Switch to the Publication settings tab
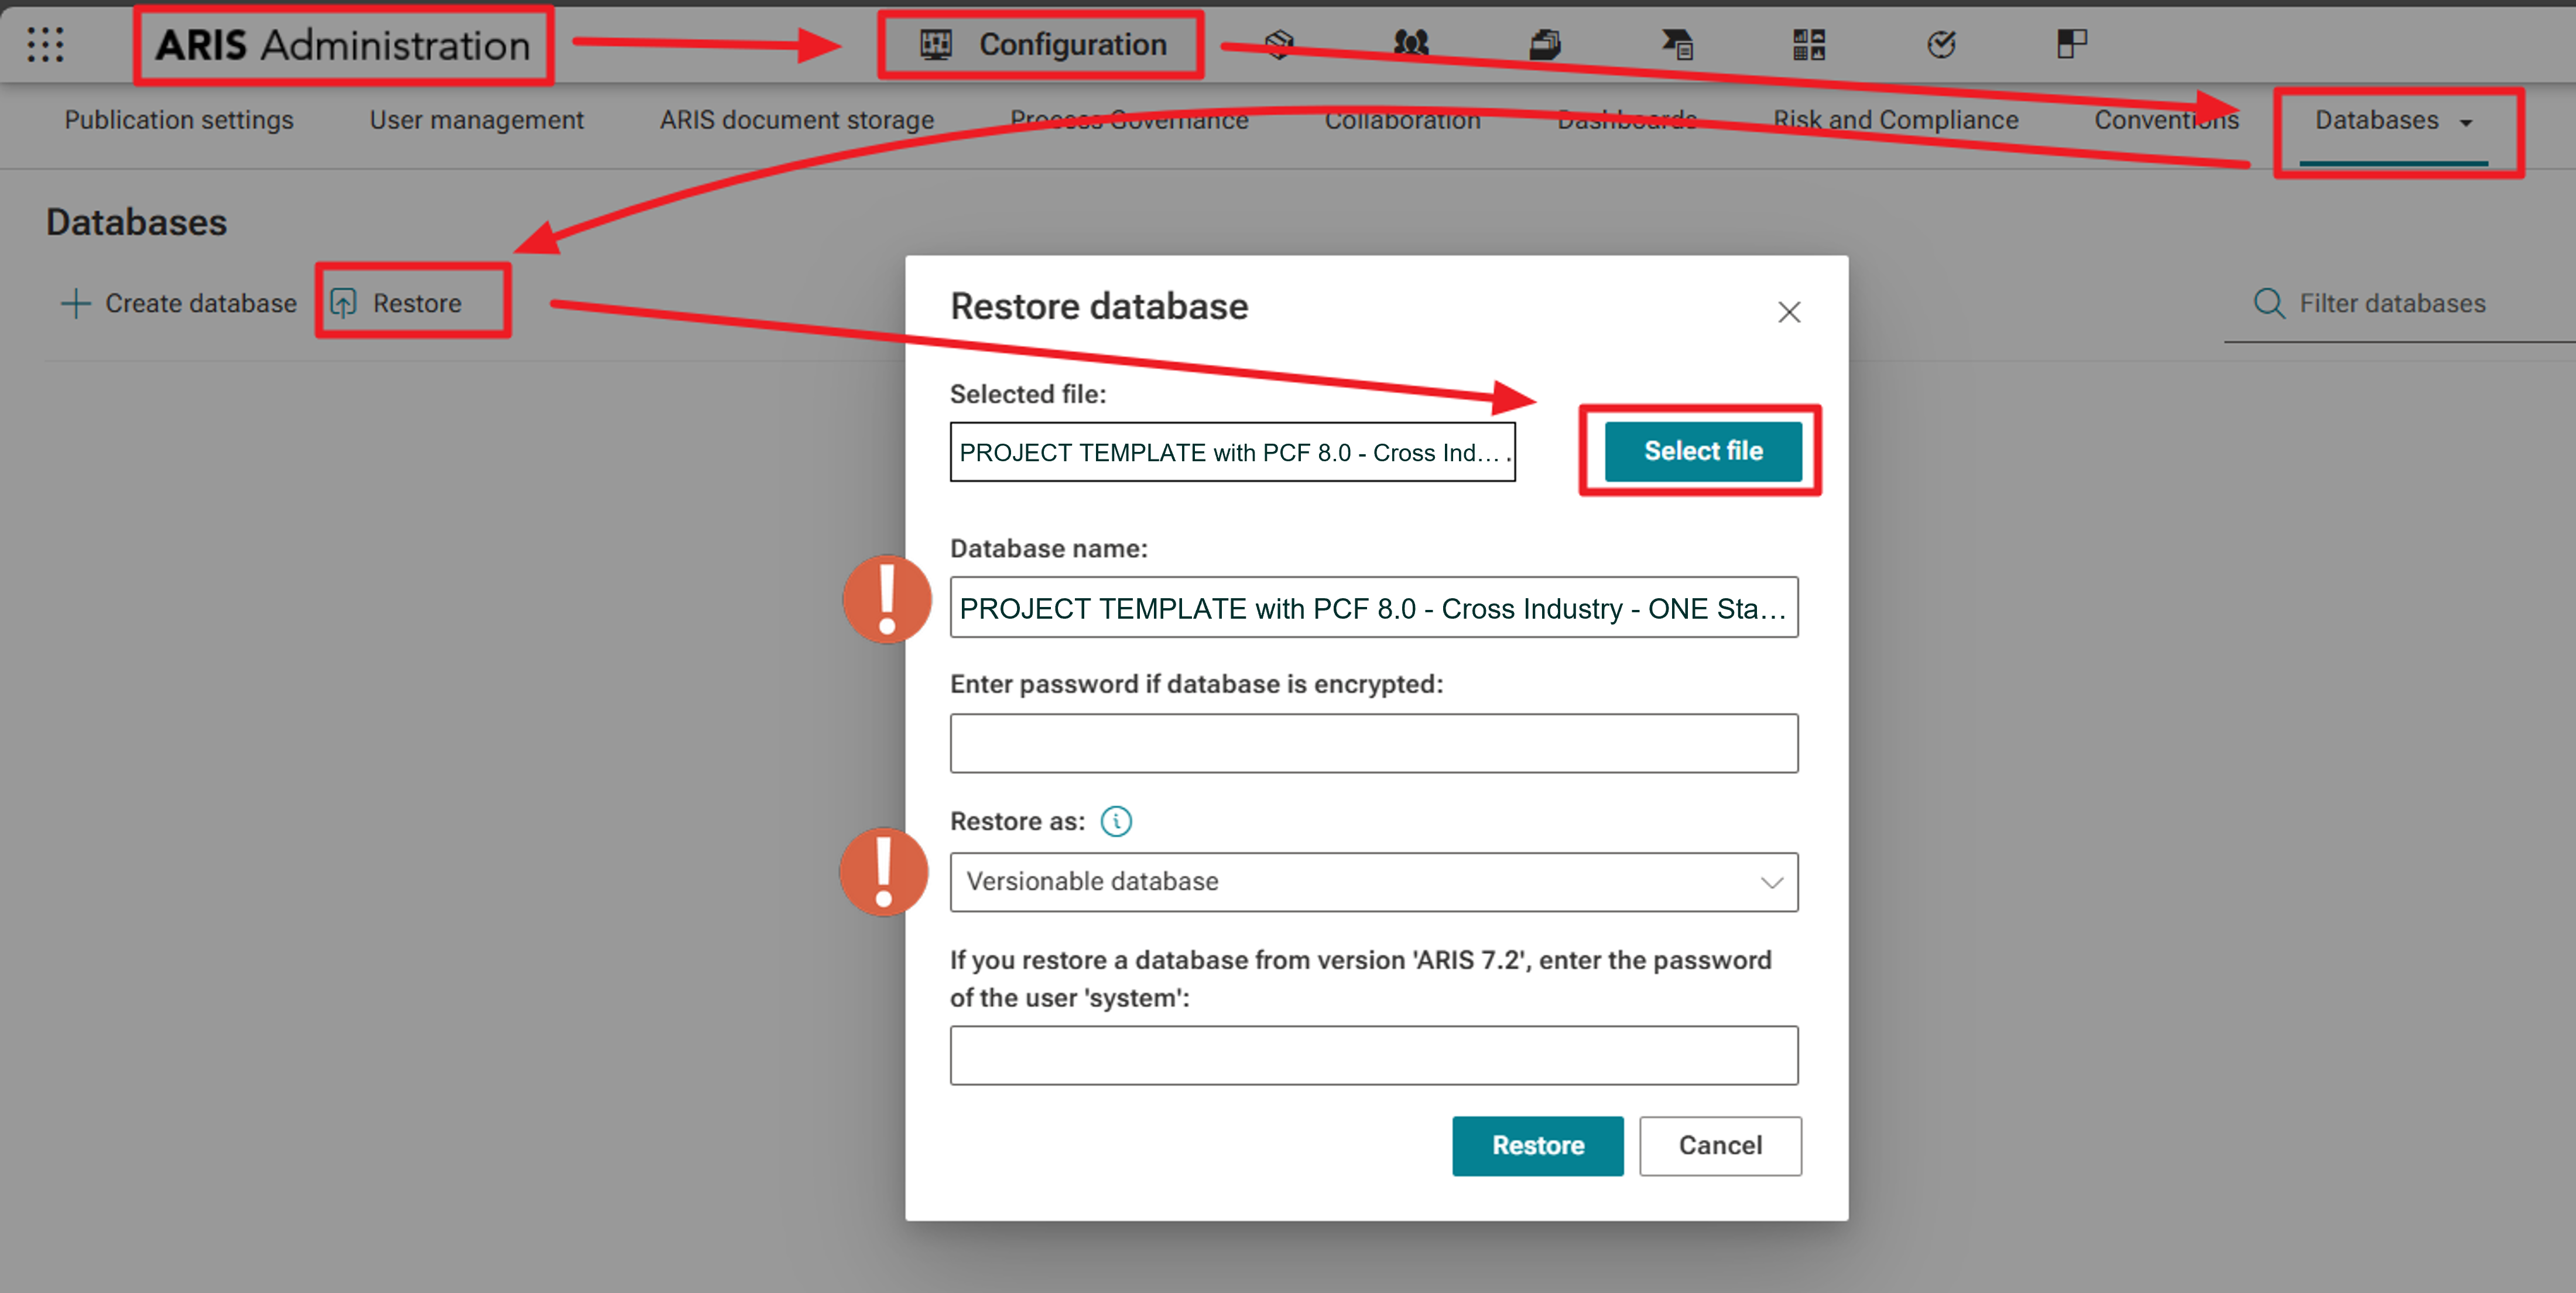Image resolution: width=2576 pixels, height=1293 pixels. click(179, 120)
